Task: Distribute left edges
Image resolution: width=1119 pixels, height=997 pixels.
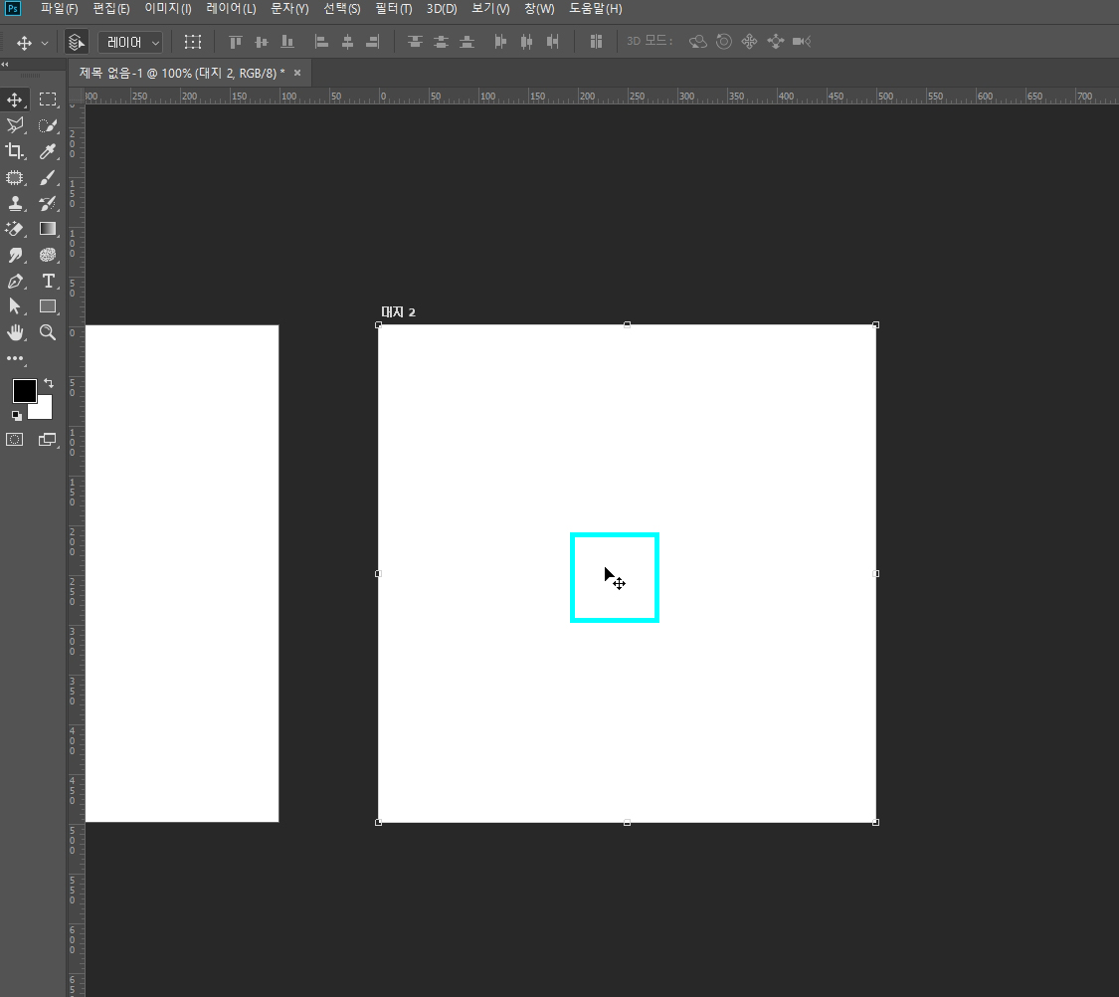Action: [x=500, y=42]
